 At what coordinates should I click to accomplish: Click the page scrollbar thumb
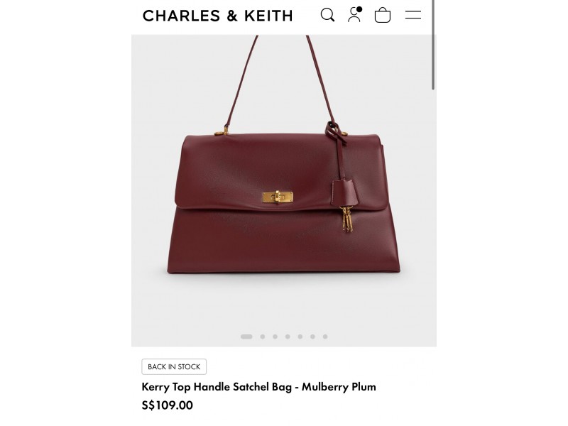[433, 45]
